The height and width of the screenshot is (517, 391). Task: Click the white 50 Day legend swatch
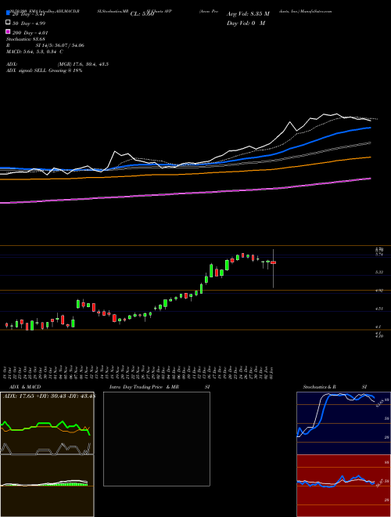(8, 23)
